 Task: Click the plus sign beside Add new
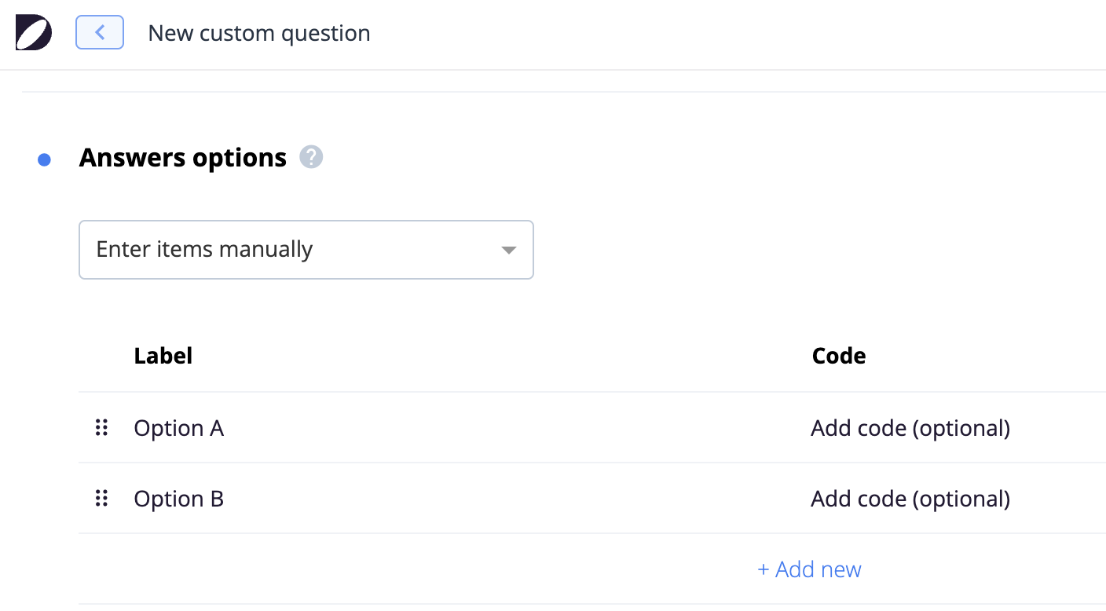pos(763,569)
